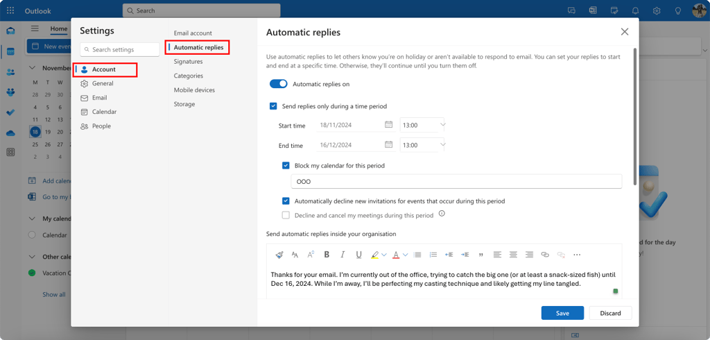Align text right in reply editor
This screenshot has height=340, width=710.
pyautogui.click(x=529, y=255)
